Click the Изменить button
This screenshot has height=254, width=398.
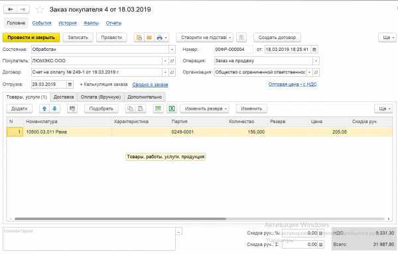point(251,108)
